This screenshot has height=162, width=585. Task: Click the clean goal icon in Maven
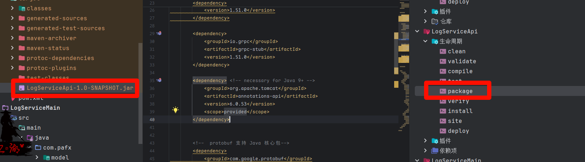pos(443,52)
